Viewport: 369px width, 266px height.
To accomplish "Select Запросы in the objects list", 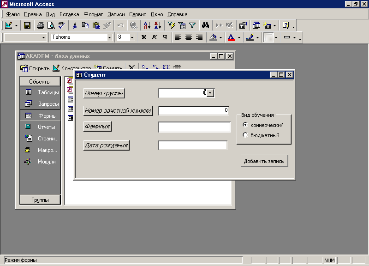I will click(42, 103).
